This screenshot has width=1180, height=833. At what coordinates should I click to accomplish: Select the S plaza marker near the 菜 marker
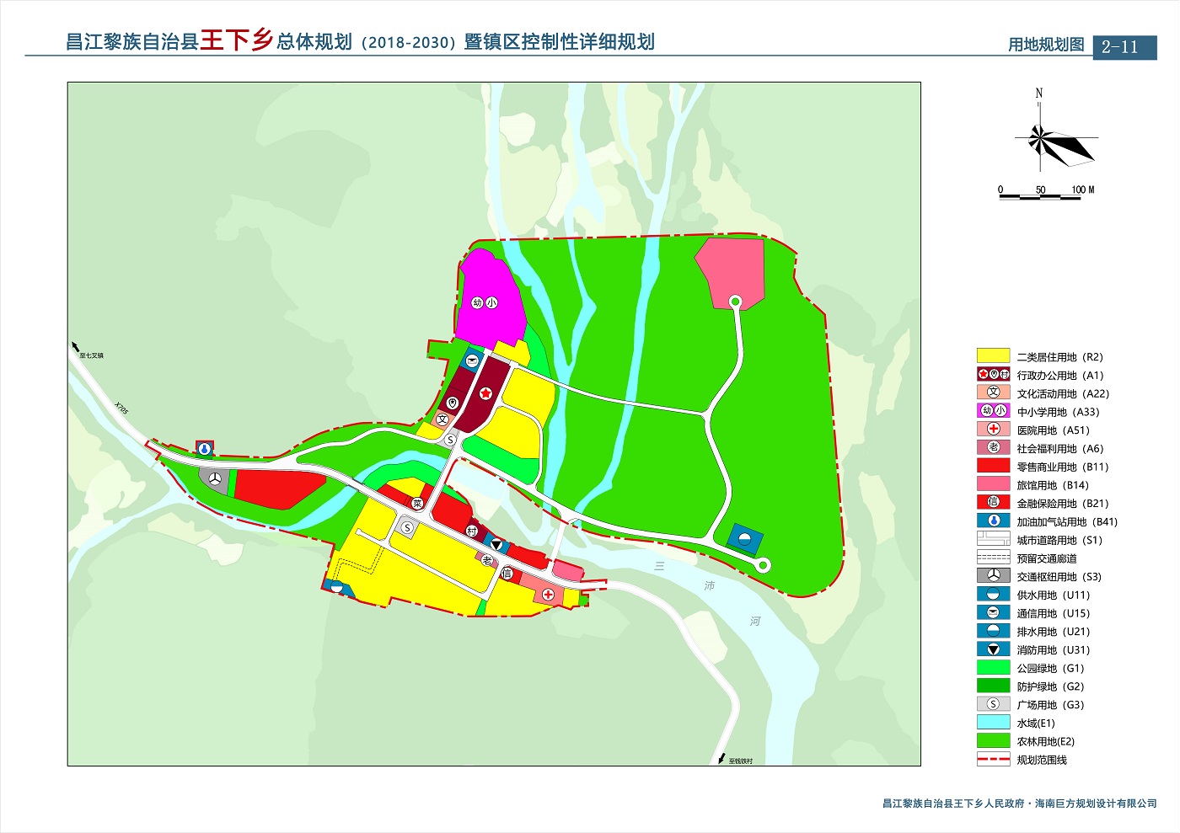407,528
